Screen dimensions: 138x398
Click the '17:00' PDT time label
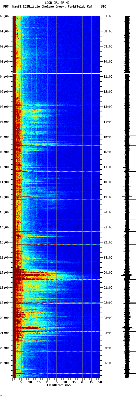(x=4, y=273)
